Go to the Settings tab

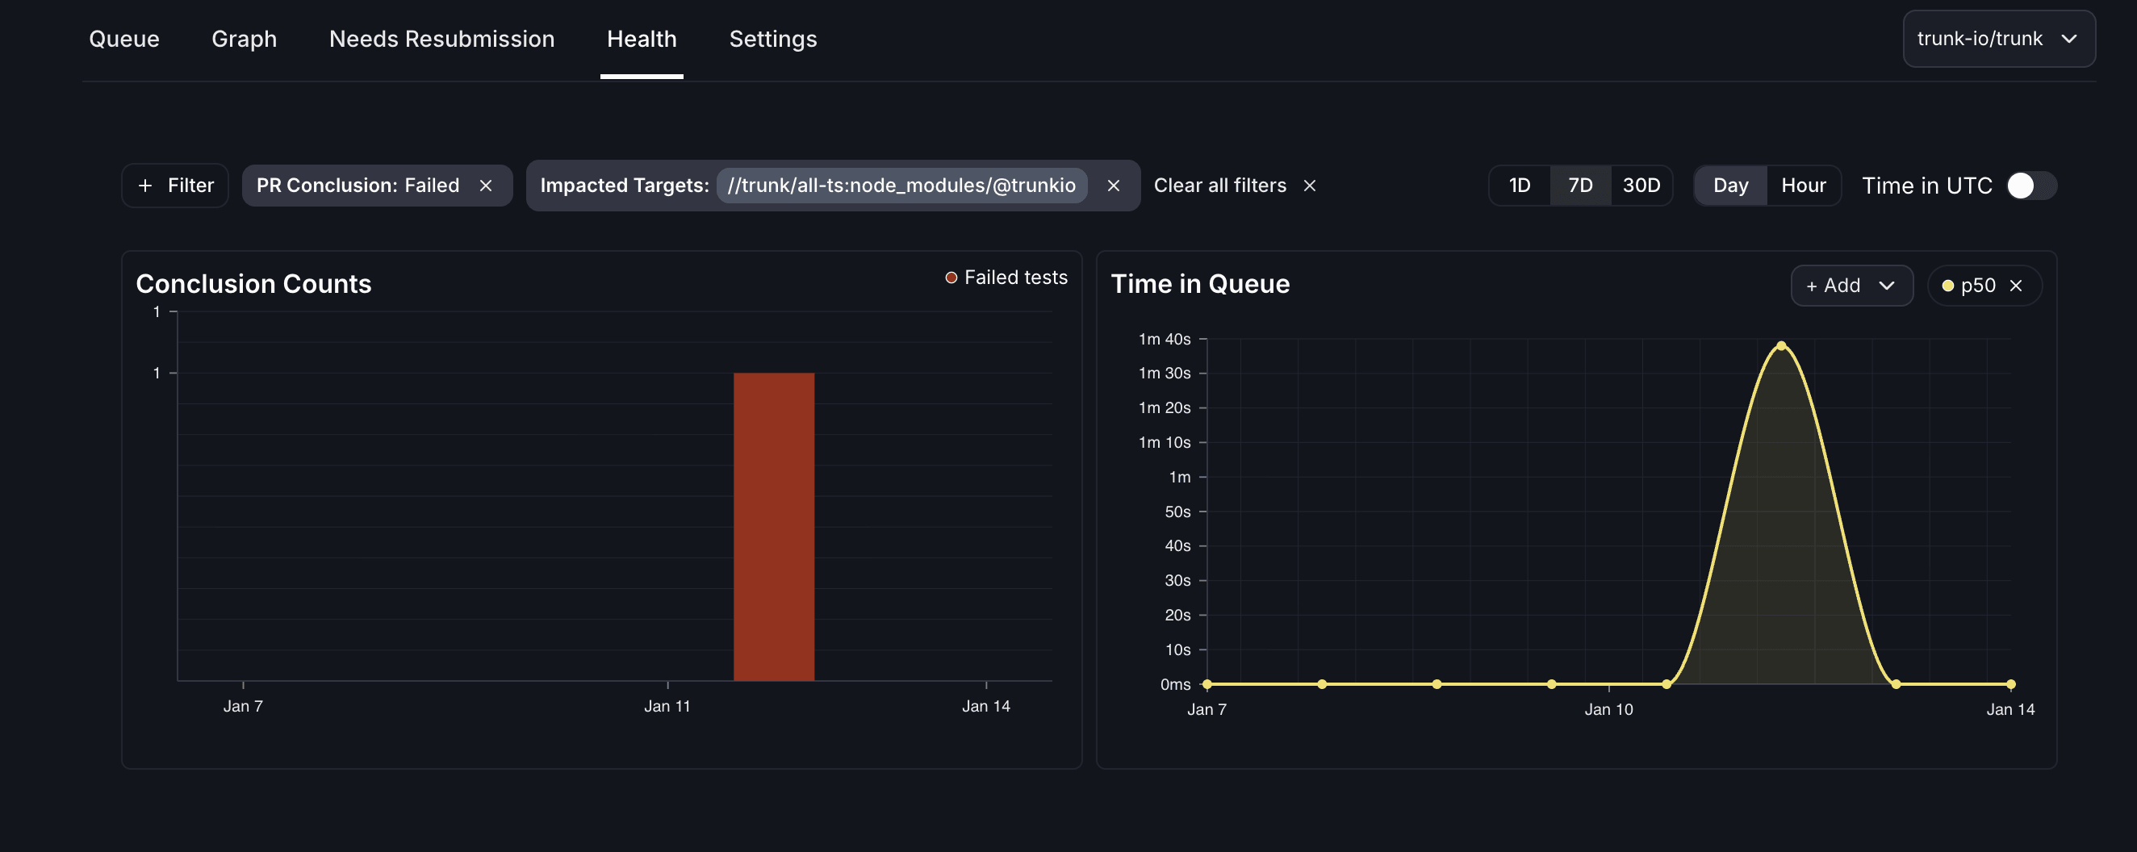coord(772,39)
